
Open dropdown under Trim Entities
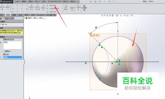(x=31, y=12)
